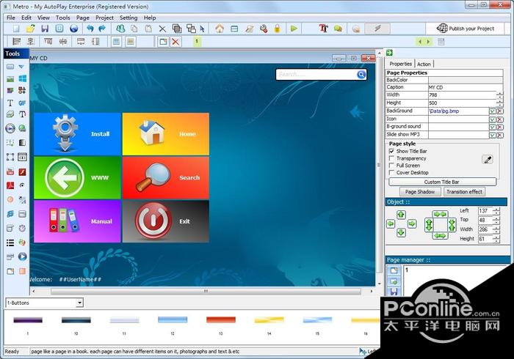
Task: Click the Install tile on the canvas
Action: (x=77, y=134)
